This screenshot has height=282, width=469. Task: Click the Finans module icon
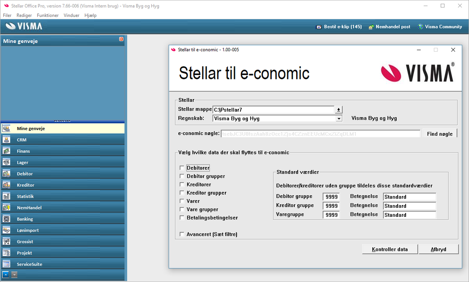(6, 151)
